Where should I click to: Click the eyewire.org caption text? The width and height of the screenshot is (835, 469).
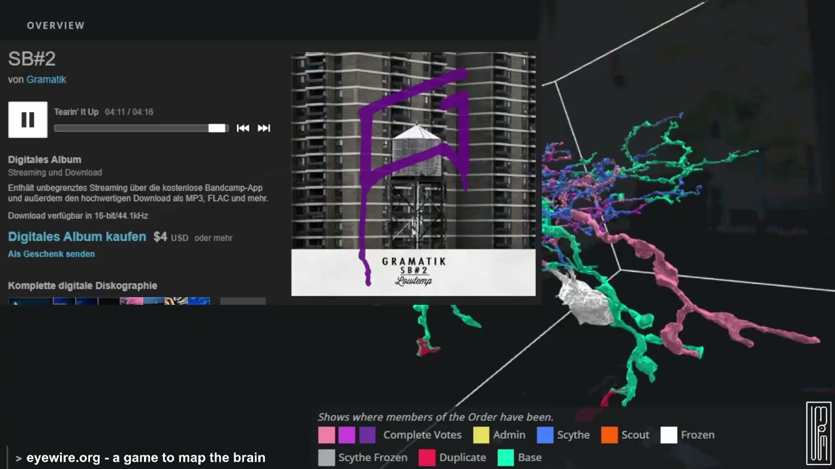pyautogui.click(x=145, y=458)
